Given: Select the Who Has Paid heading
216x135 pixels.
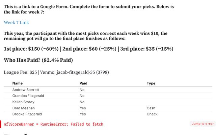Looking at the screenshot, I should (38, 60).
